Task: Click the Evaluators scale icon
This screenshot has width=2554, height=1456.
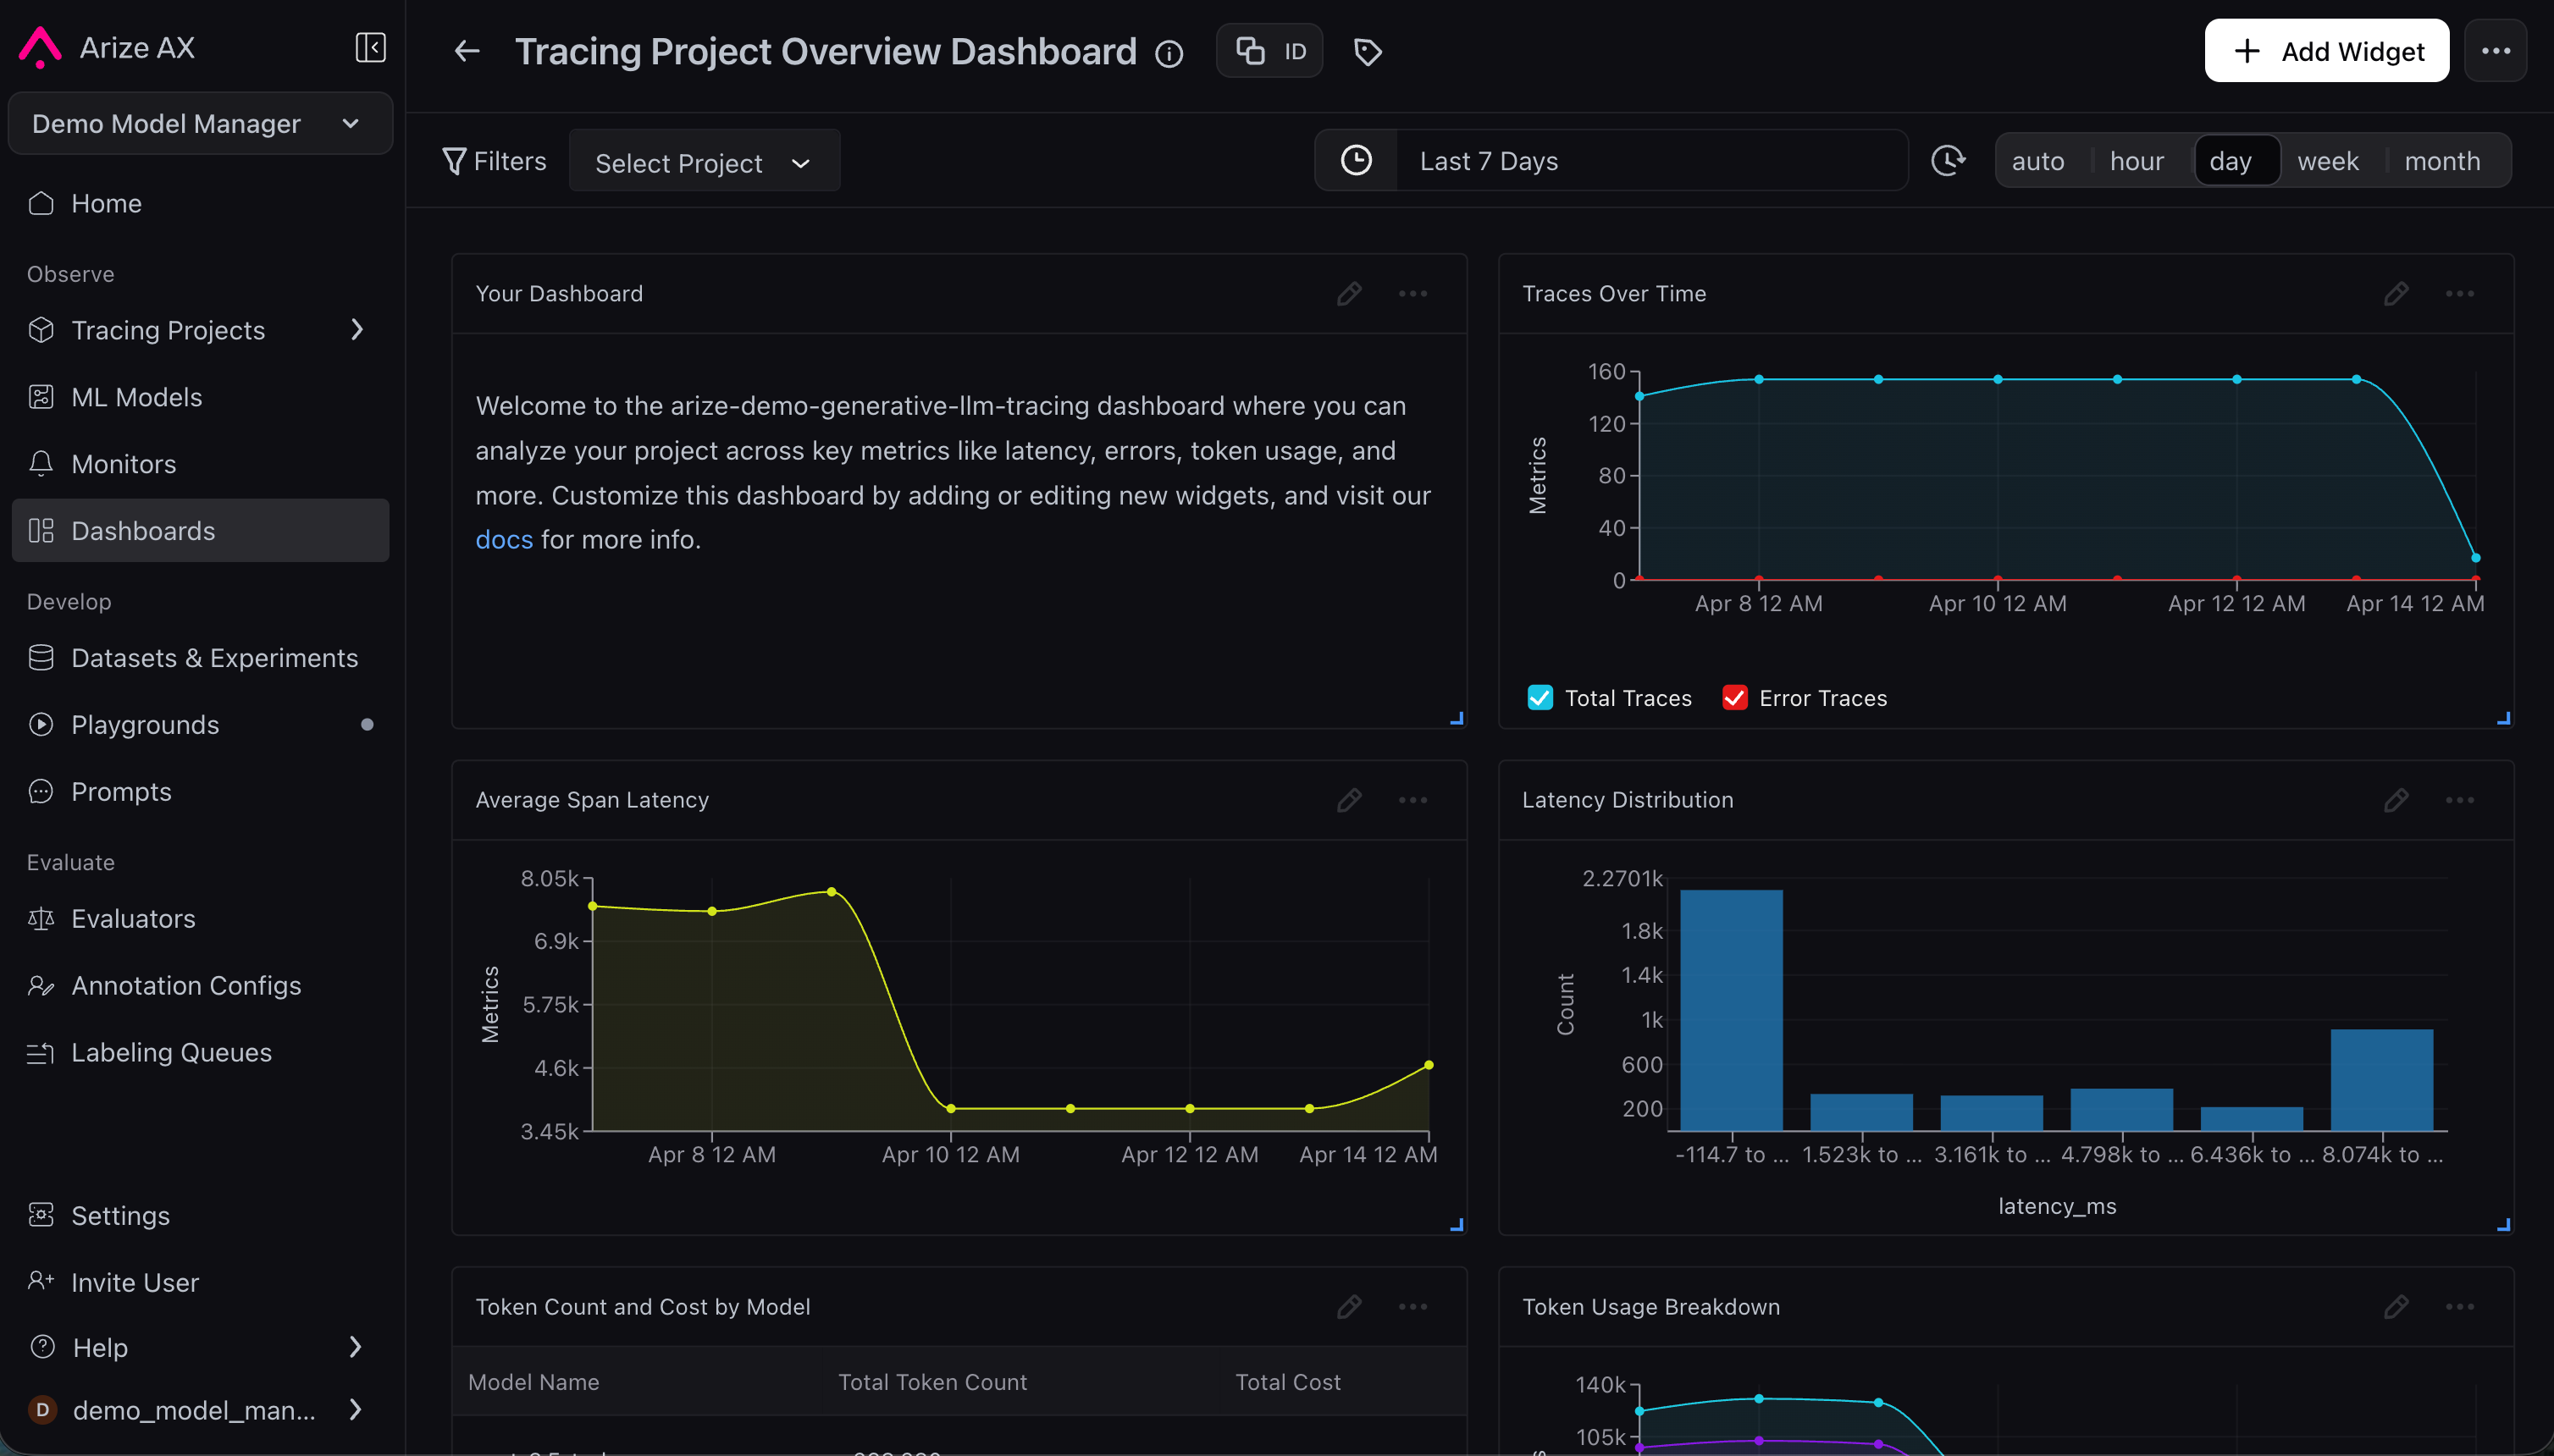Action: [x=41, y=918]
